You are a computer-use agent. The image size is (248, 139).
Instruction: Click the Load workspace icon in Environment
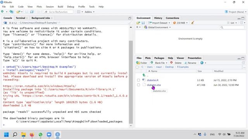click(138, 23)
